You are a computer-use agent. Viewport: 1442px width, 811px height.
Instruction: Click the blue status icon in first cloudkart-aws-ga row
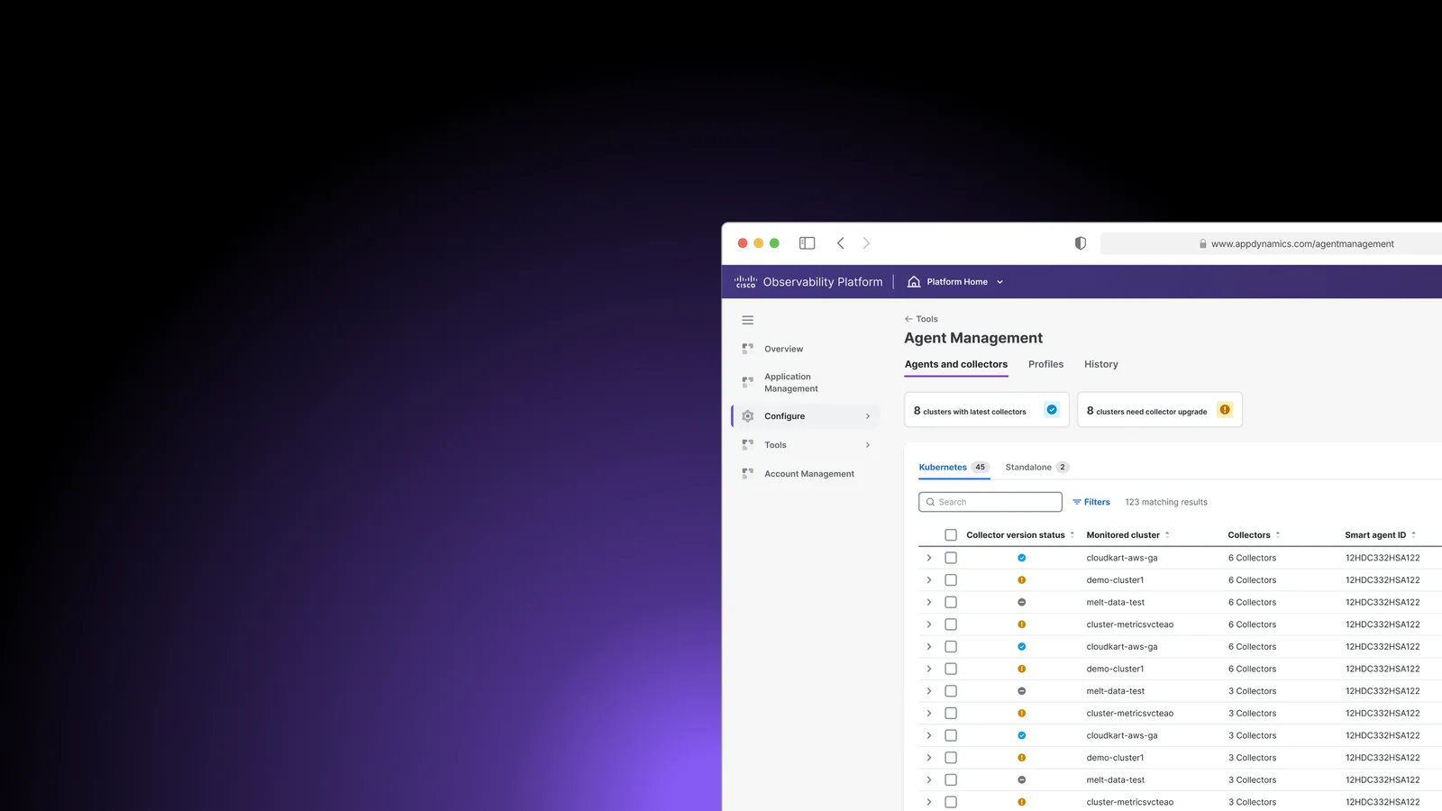(x=1021, y=558)
